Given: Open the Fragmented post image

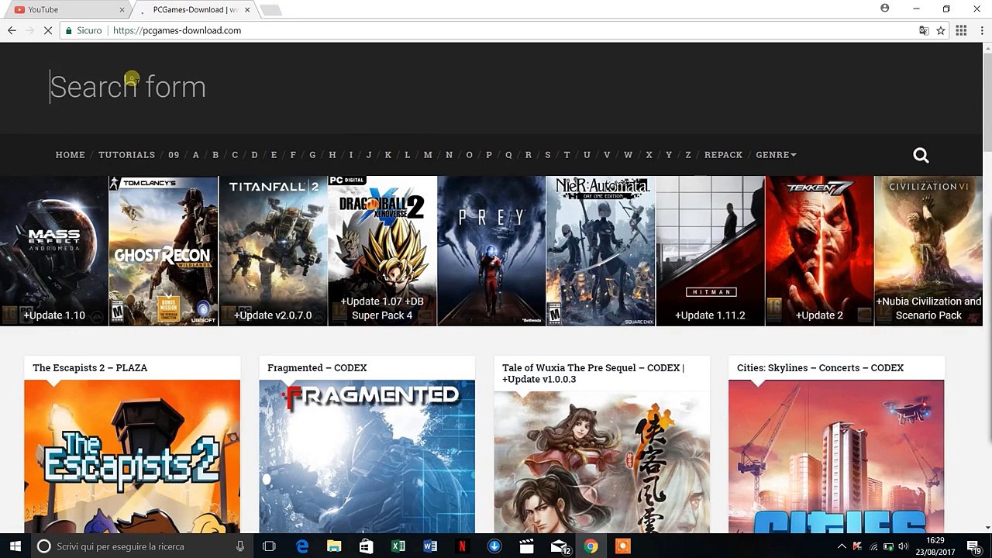Looking at the screenshot, I should (x=367, y=456).
